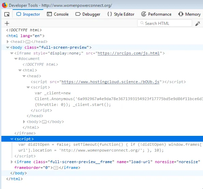203x189 pixels.
Task: Click the display:none; style value
Action: 65,53
